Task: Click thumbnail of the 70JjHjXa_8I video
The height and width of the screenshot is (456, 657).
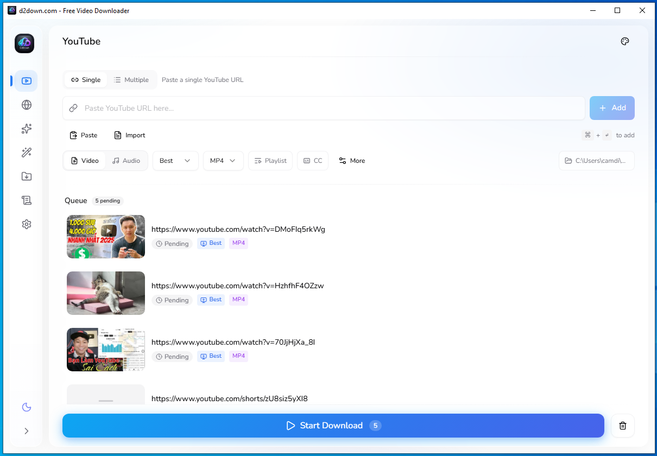Action: [106, 350]
